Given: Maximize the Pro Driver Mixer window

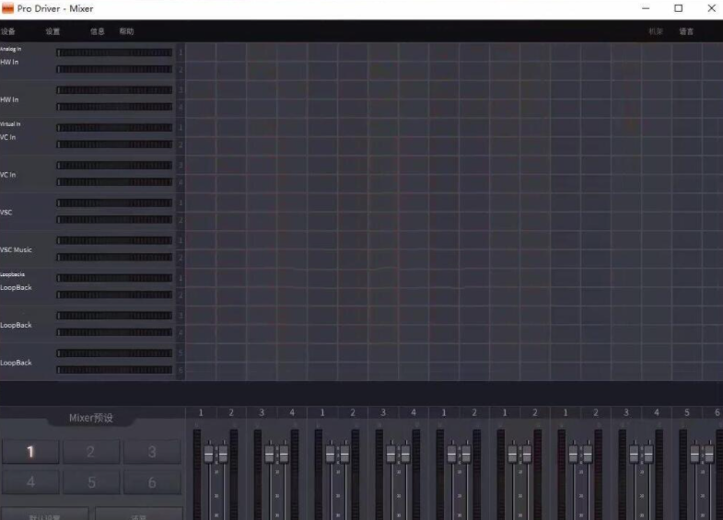Looking at the screenshot, I should [x=678, y=8].
